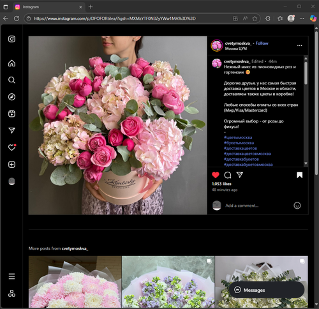
Task: Open Instagram Home from the sidebar
Action: click(x=11, y=63)
